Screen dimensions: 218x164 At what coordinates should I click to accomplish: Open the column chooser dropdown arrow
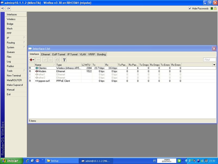pos(214,65)
